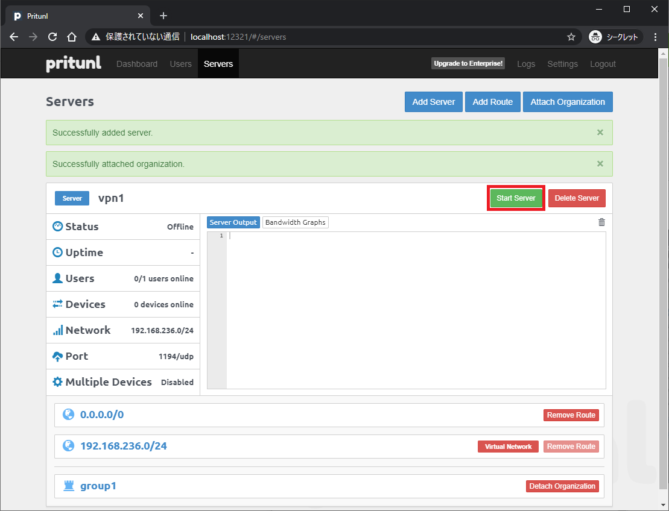669x511 pixels.
Task: Click the rook icon beside group1
Action: pos(69,486)
